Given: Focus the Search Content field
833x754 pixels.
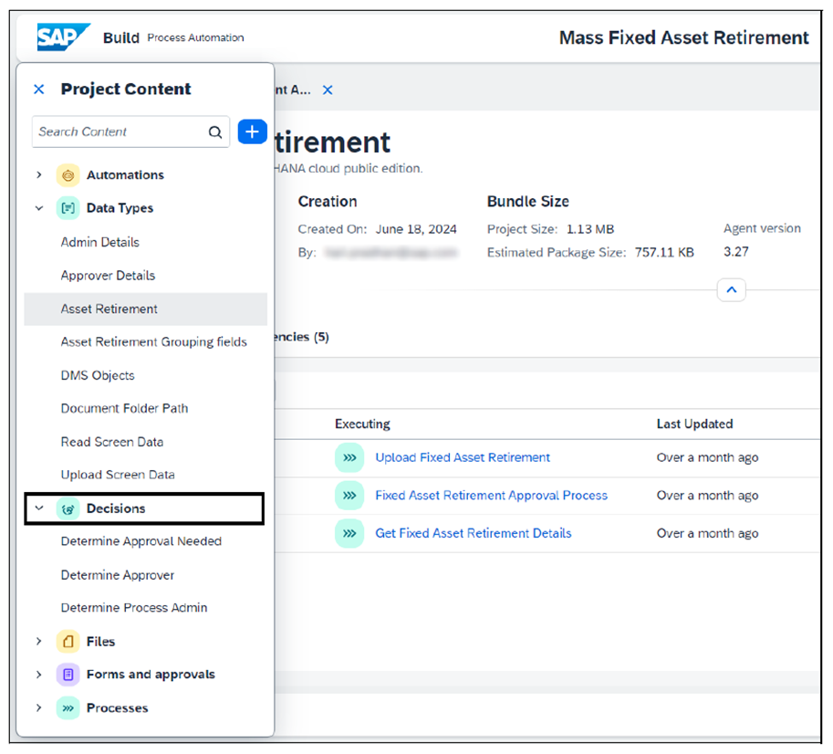Looking at the screenshot, I should coord(130,131).
